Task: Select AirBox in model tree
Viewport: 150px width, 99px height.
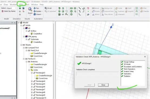Action: pos(34,31)
